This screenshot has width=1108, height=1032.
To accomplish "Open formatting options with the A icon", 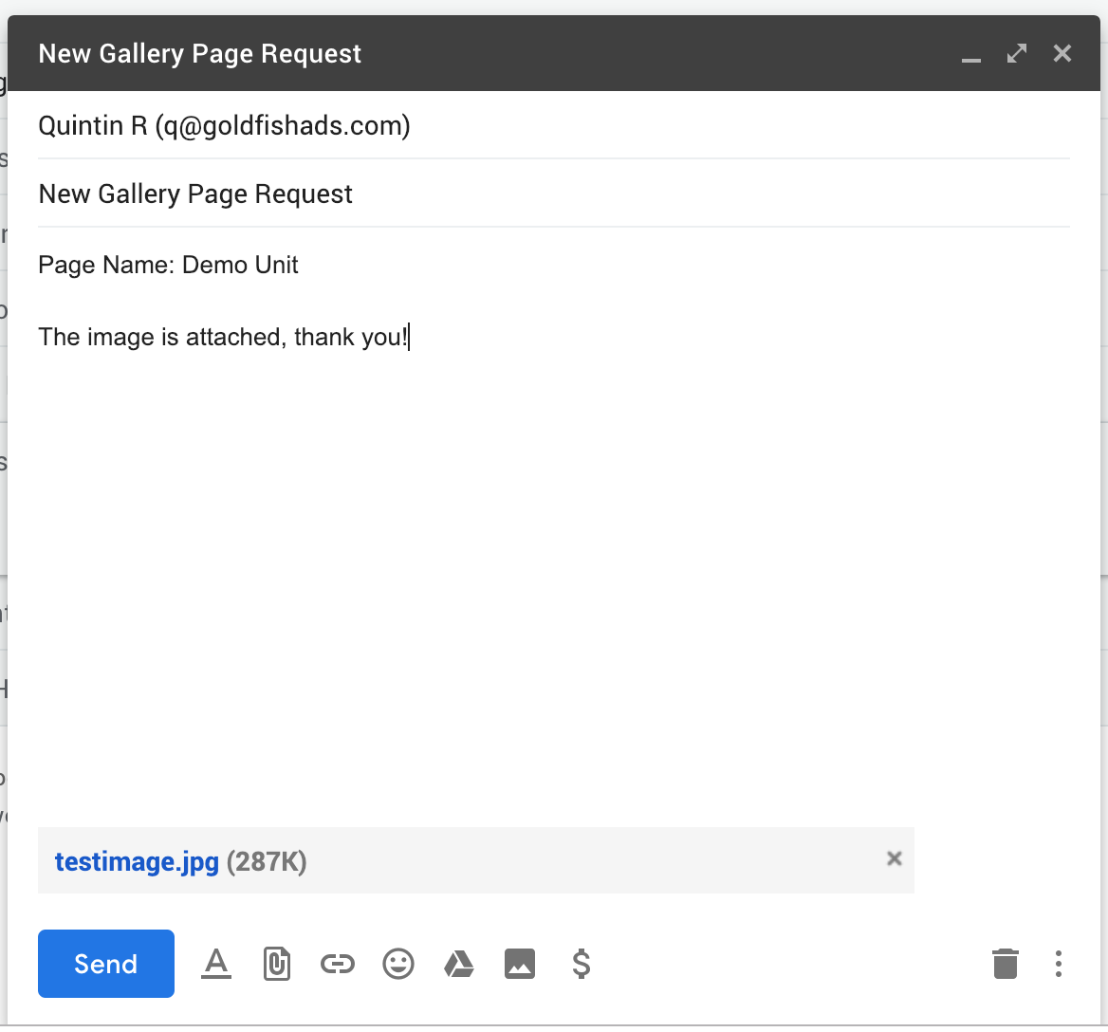I will [216, 964].
